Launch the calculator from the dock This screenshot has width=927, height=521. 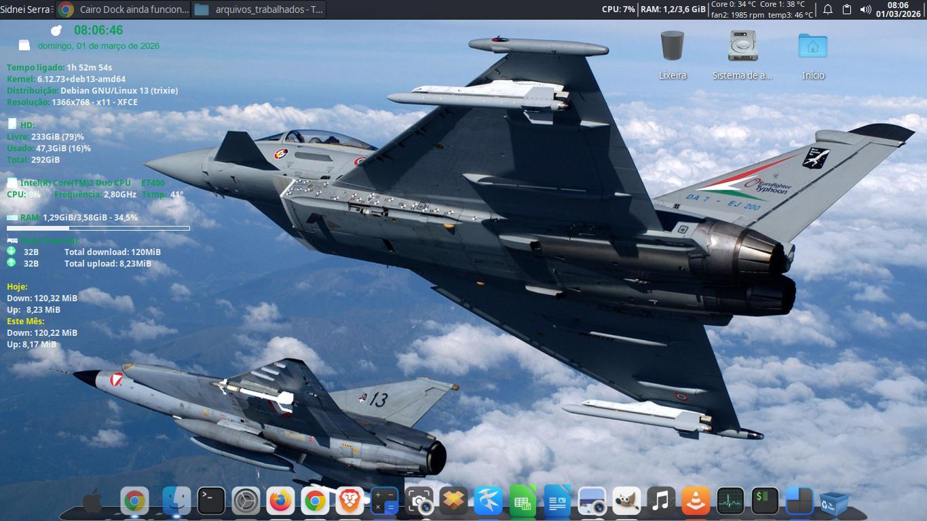384,501
